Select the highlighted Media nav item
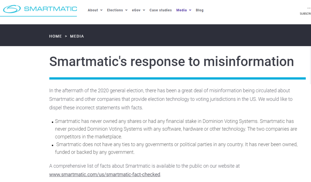 point(181,10)
